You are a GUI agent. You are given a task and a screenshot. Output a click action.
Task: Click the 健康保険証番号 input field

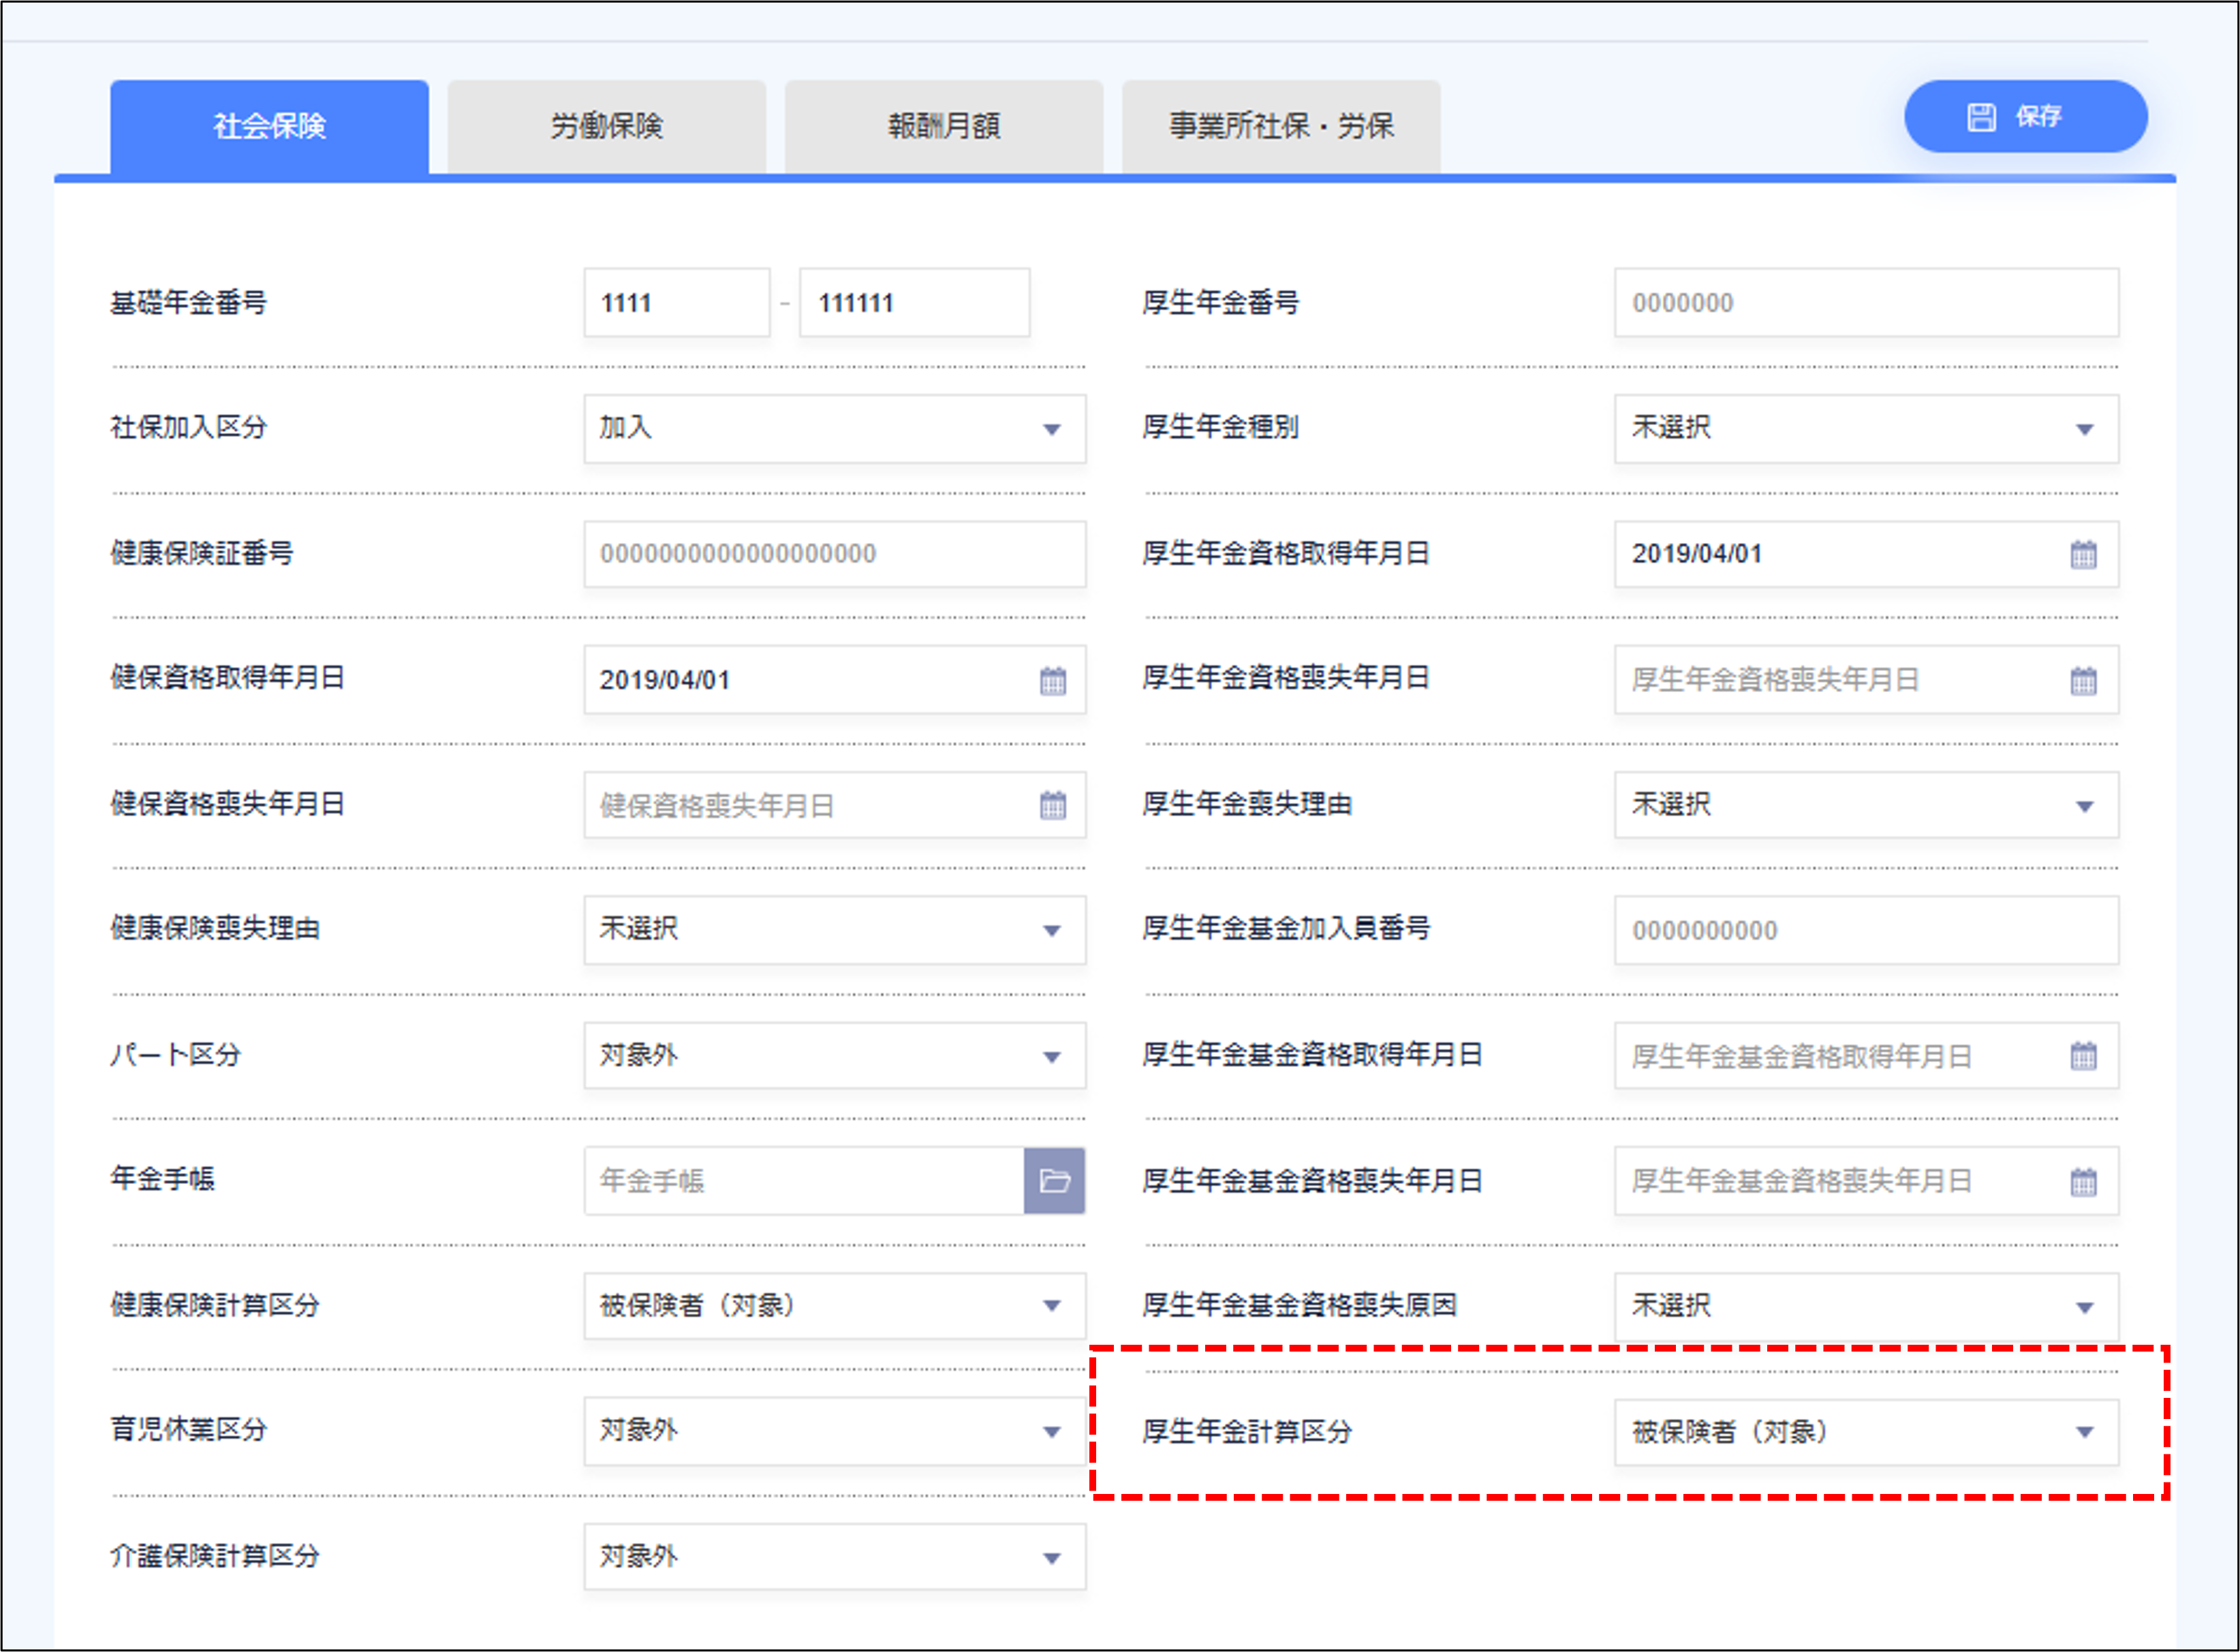click(x=834, y=554)
